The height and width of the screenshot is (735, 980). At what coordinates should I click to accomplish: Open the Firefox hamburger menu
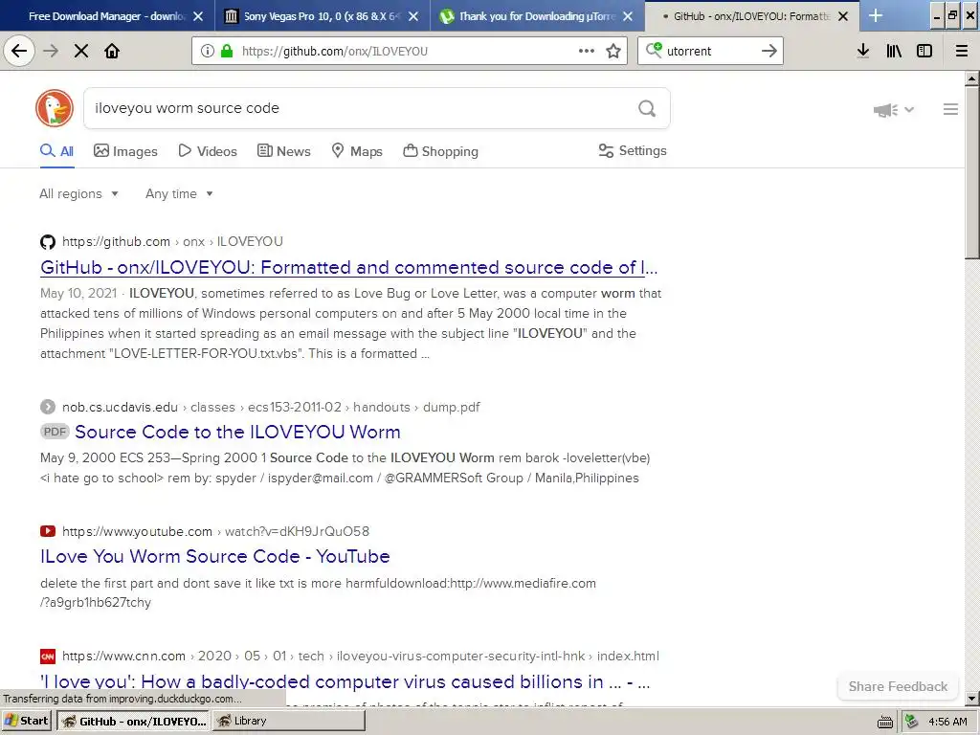962,52
